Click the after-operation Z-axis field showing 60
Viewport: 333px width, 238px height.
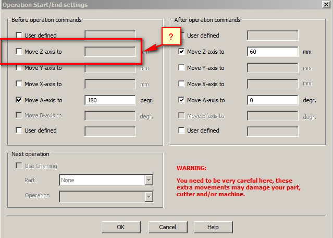(272, 52)
